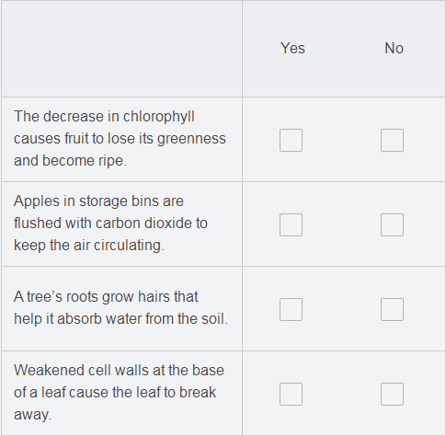Mark No for tree's roots grow hairs
This screenshot has width=446, height=436.
(x=392, y=309)
